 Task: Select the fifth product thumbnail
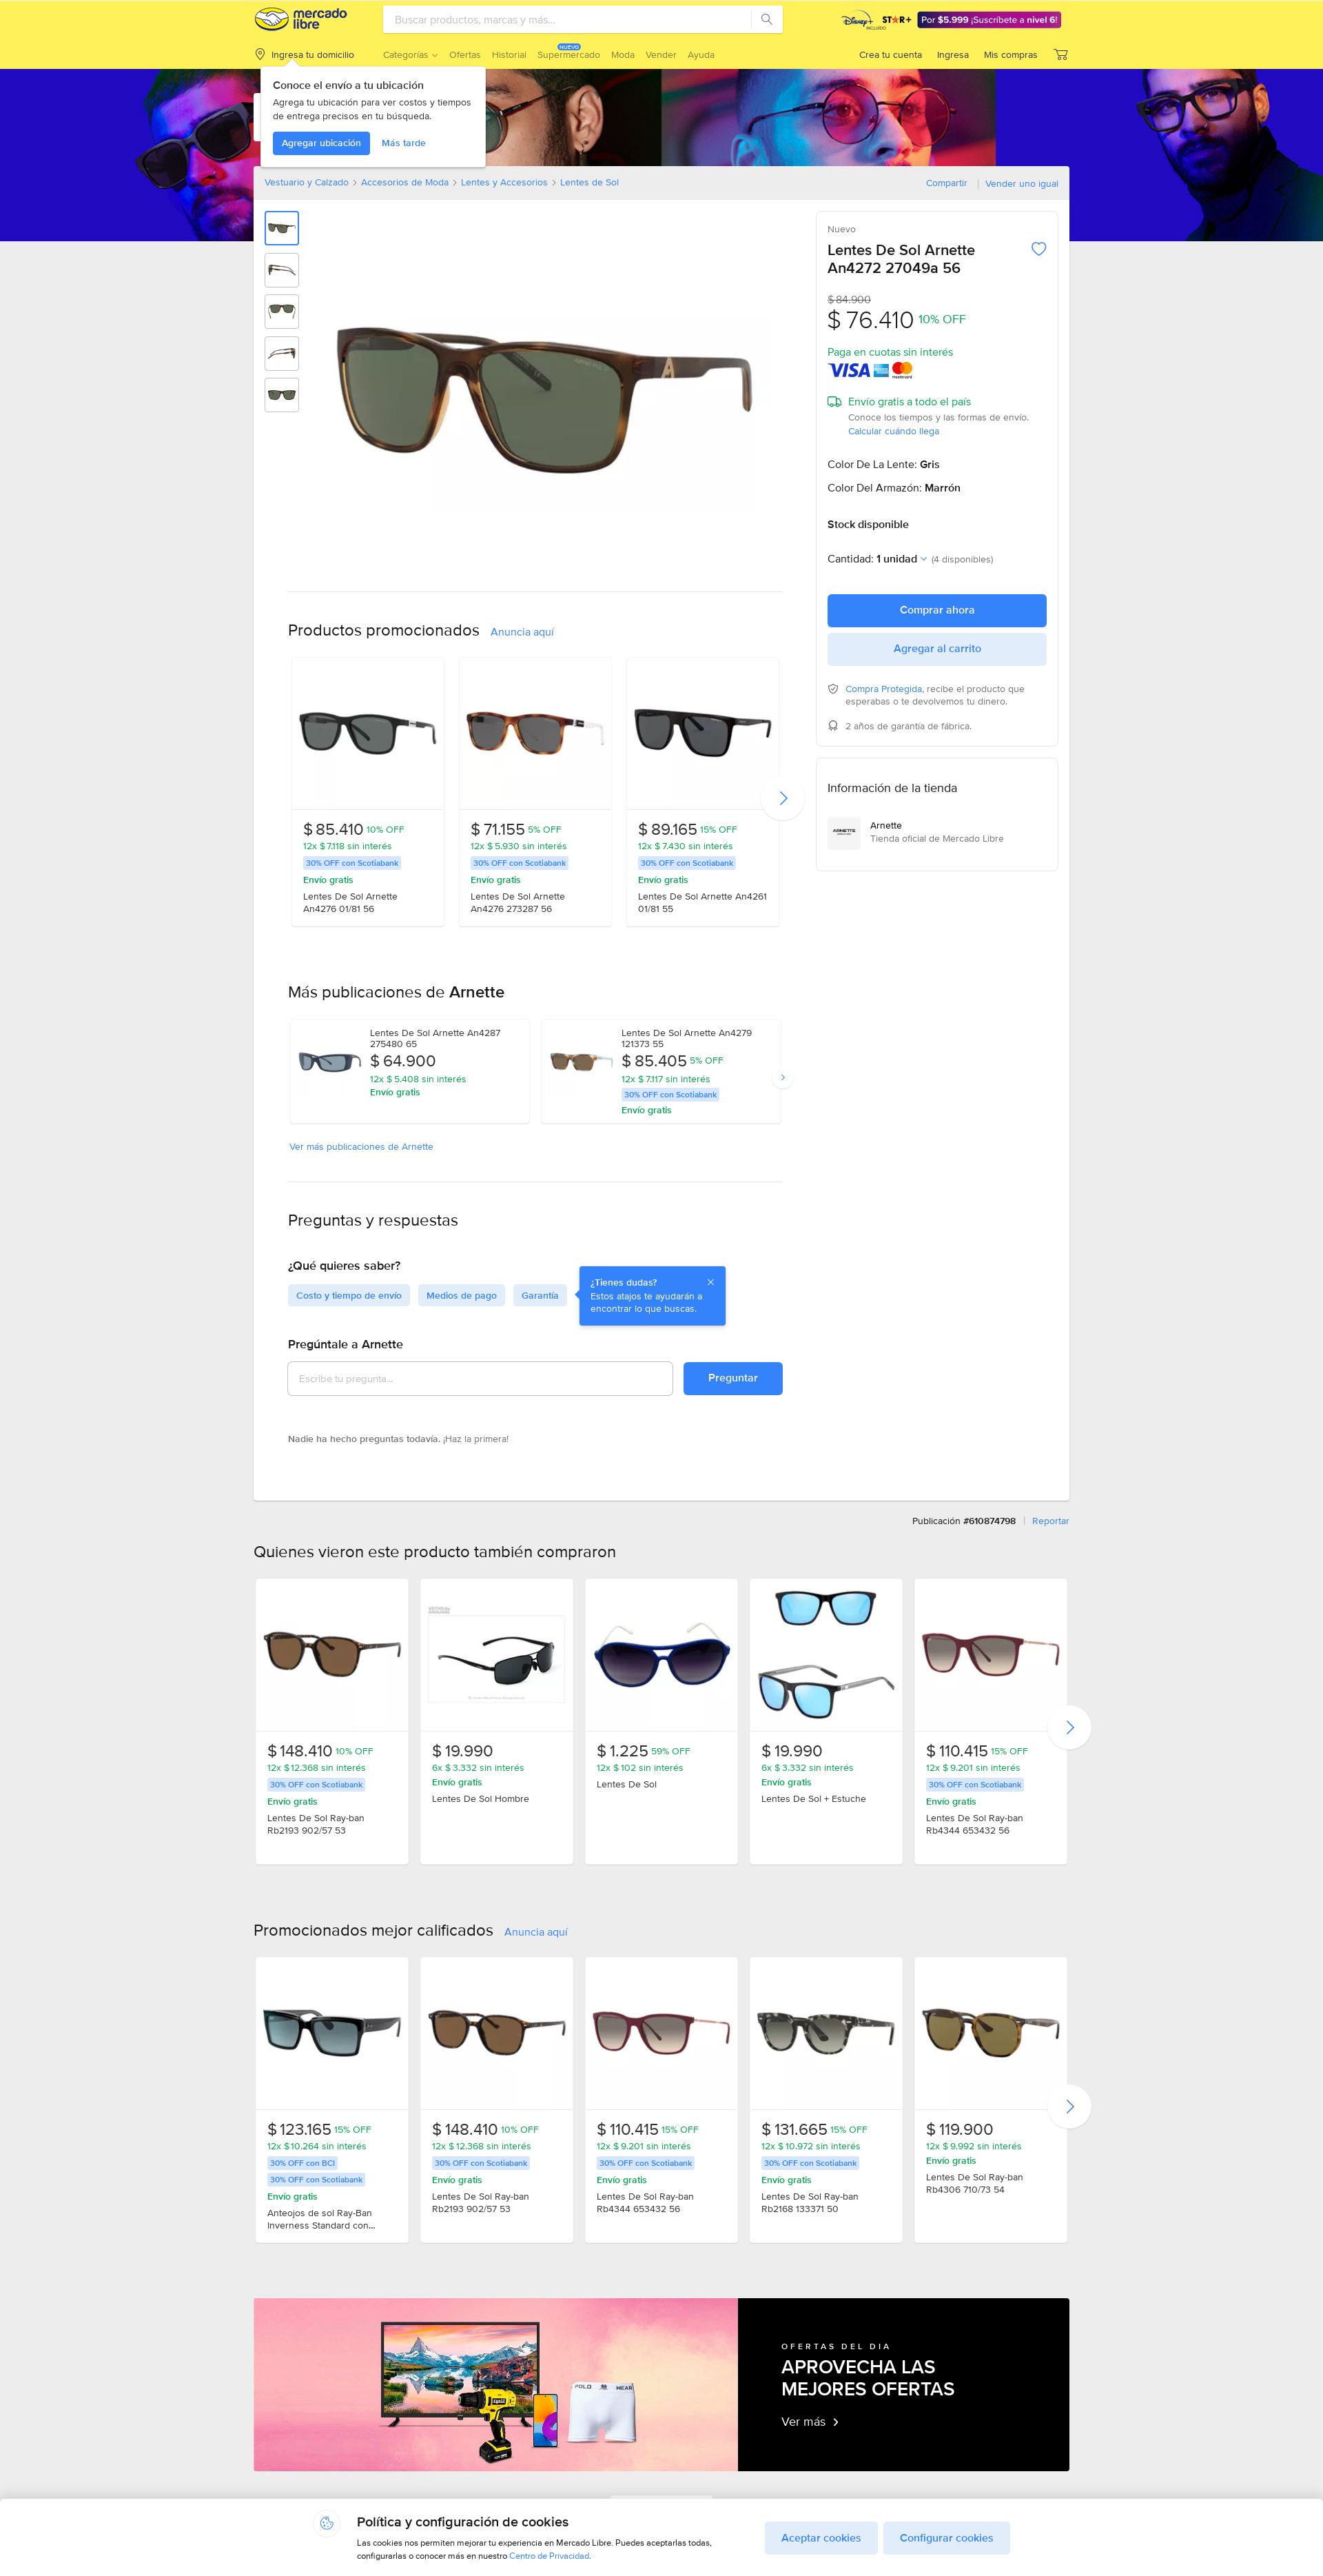(282, 395)
